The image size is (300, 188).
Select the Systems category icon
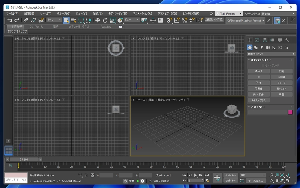tap(286, 47)
